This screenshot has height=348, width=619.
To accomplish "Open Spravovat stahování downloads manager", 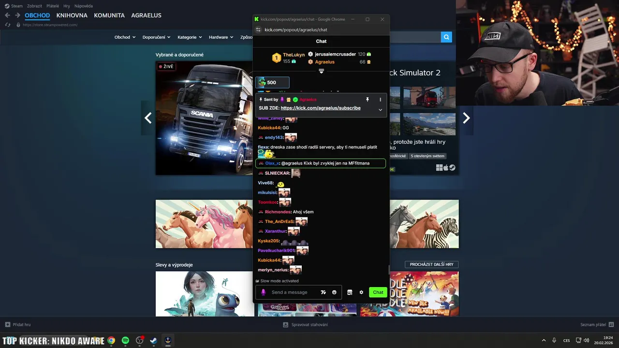I will click(x=305, y=325).
